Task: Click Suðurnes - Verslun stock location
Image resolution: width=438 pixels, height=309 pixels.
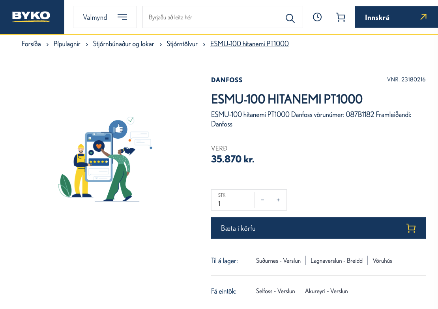Action: point(278,261)
